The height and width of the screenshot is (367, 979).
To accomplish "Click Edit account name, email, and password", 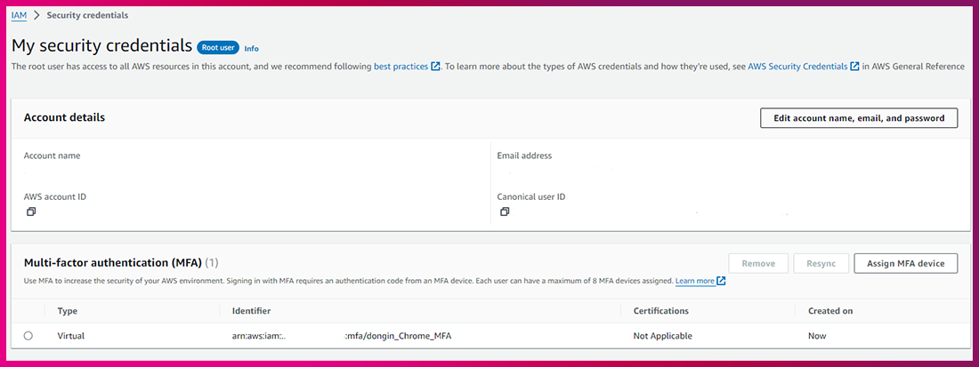I will pyautogui.click(x=858, y=118).
